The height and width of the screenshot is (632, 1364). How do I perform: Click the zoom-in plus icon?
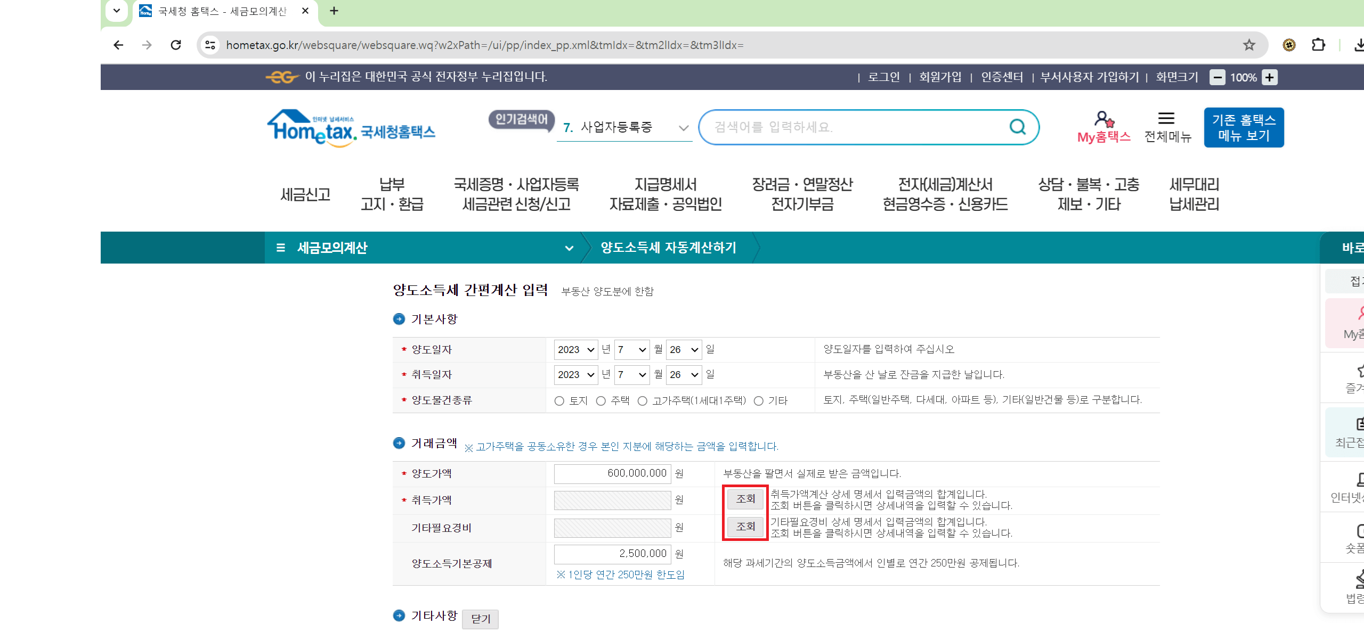click(x=1270, y=77)
